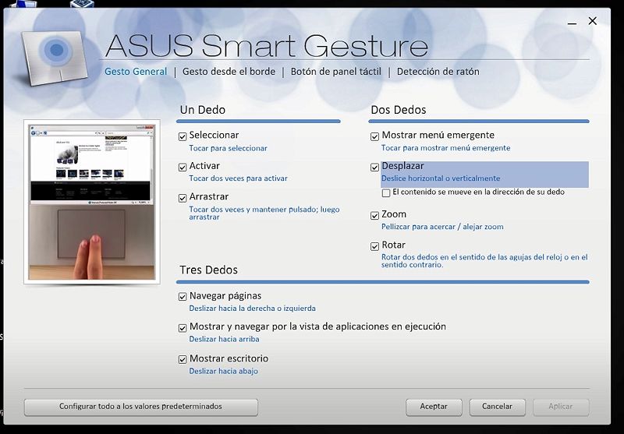Uncheck the Mostrar escritorio checkbox
This screenshot has height=434, width=624.
(x=183, y=360)
